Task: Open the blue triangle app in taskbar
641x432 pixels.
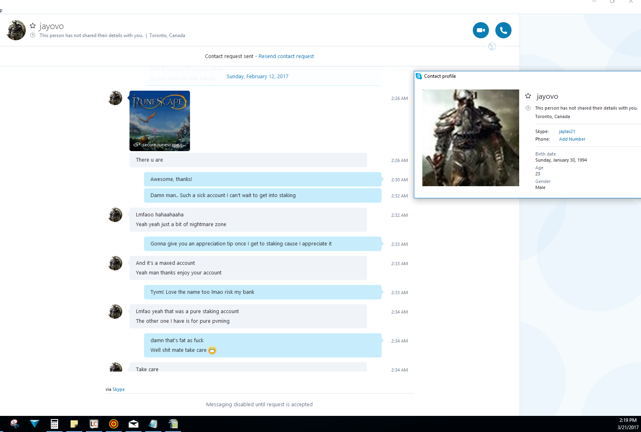Action: point(35,424)
